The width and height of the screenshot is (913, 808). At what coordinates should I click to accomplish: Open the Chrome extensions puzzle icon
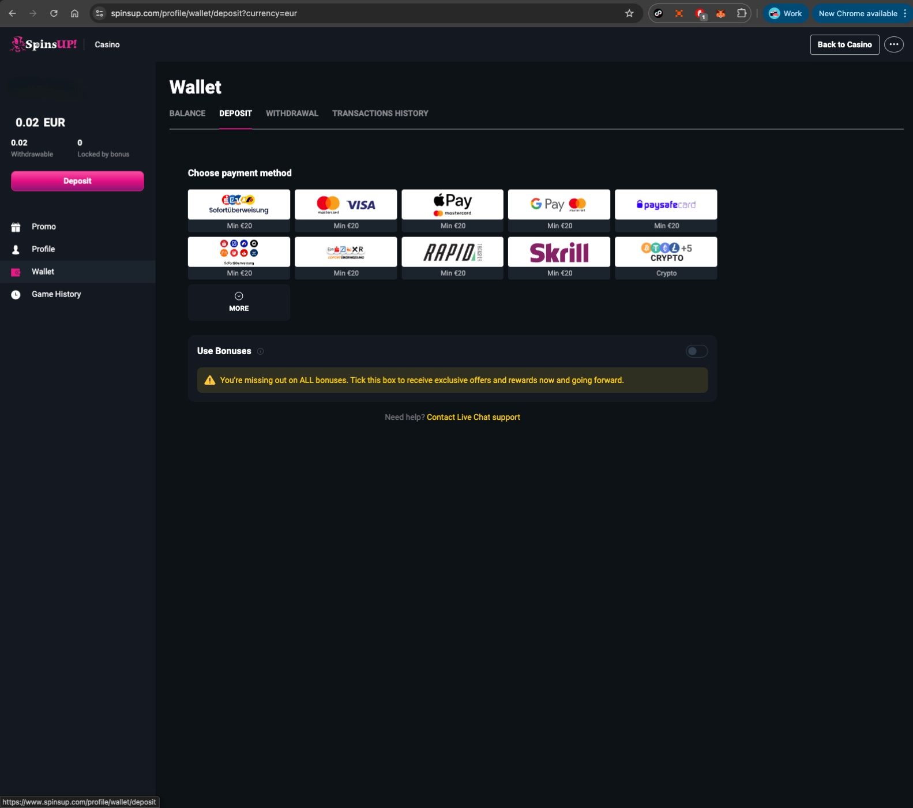pyautogui.click(x=742, y=13)
